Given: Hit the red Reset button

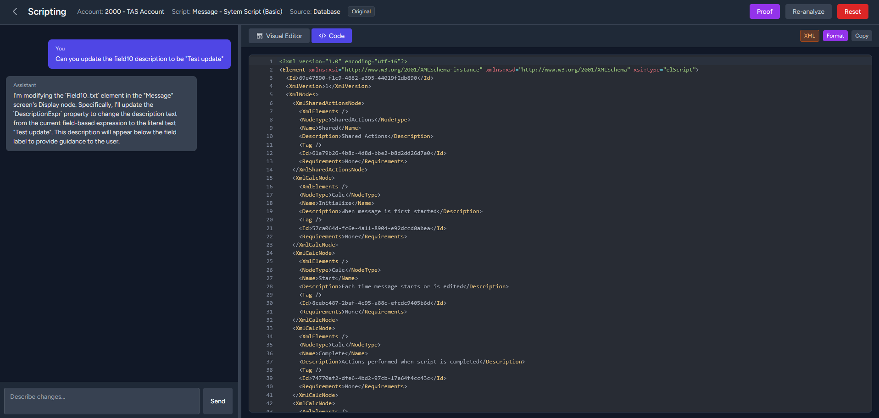Looking at the screenshot, I should point(852,11).
